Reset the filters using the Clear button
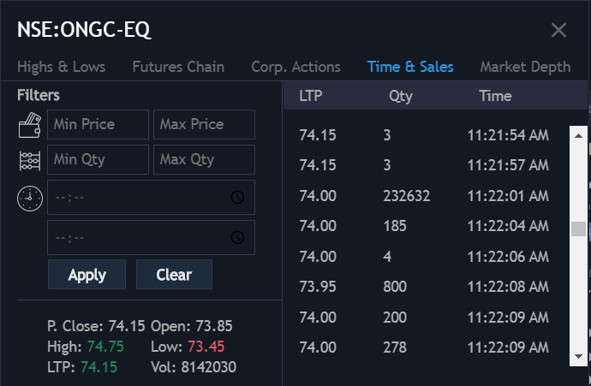The width and height of the screenshot is (591, 386). click(x=174, y=275)
